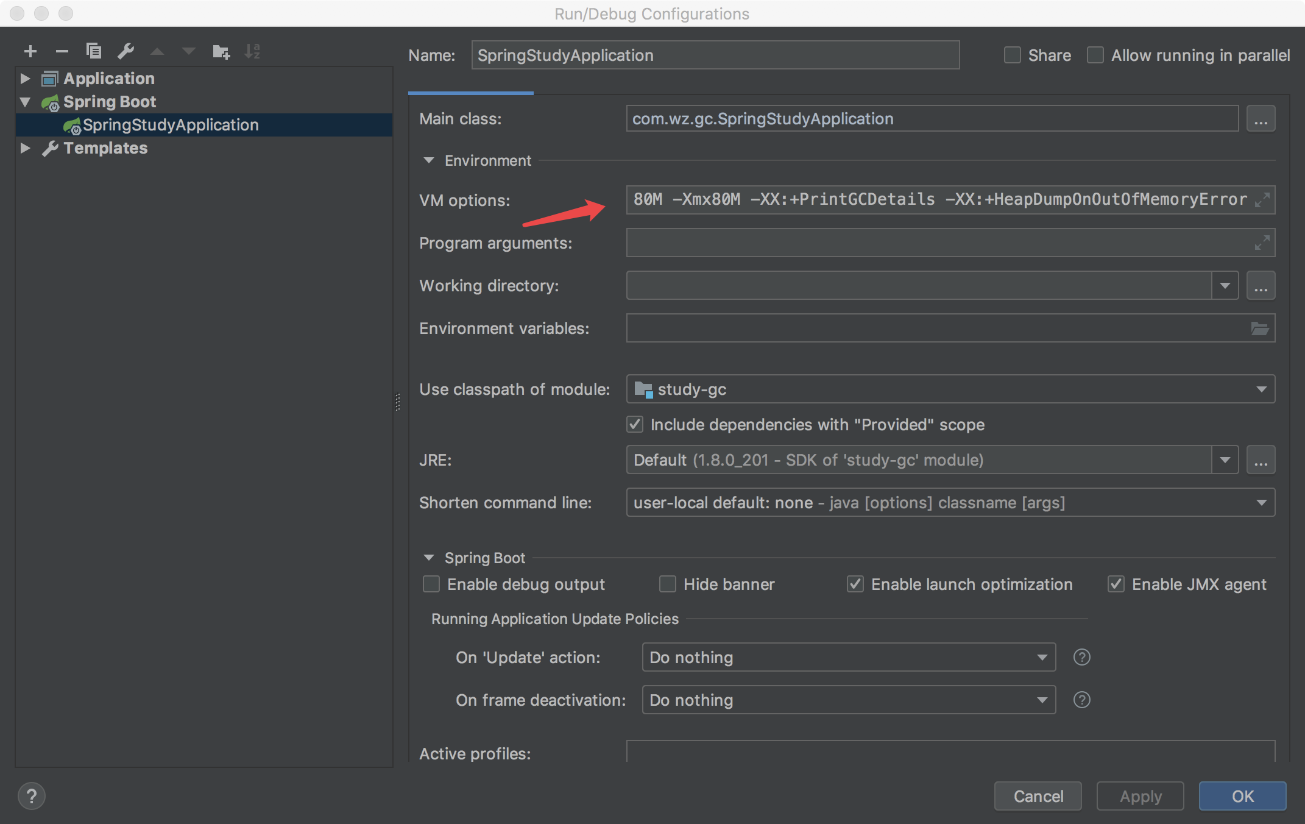1305x824 pixels.
Task: Click the Add New Configuration plus icon
Action: click(x=30, y=51)
